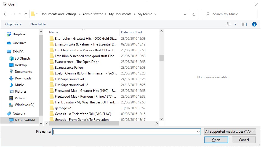Select the FIM Supersound Vol1 folder
The height and width of the screenshot is (147, 261).
[68, 79]
